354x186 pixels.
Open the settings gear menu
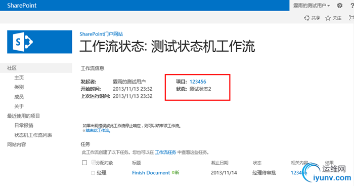(339, 6)
